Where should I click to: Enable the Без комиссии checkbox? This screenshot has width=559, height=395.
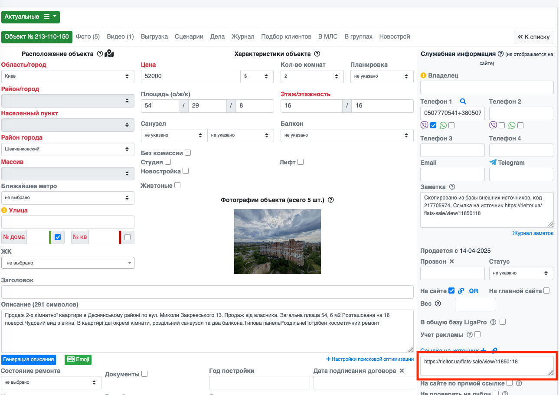[188, 153]
